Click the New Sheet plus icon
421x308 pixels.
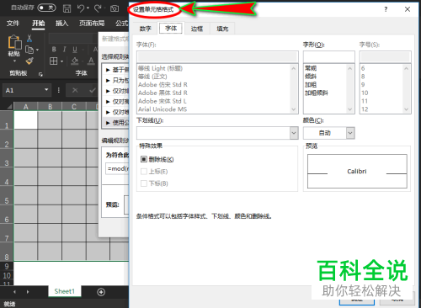pyautogui.click(x=101, y=292)
